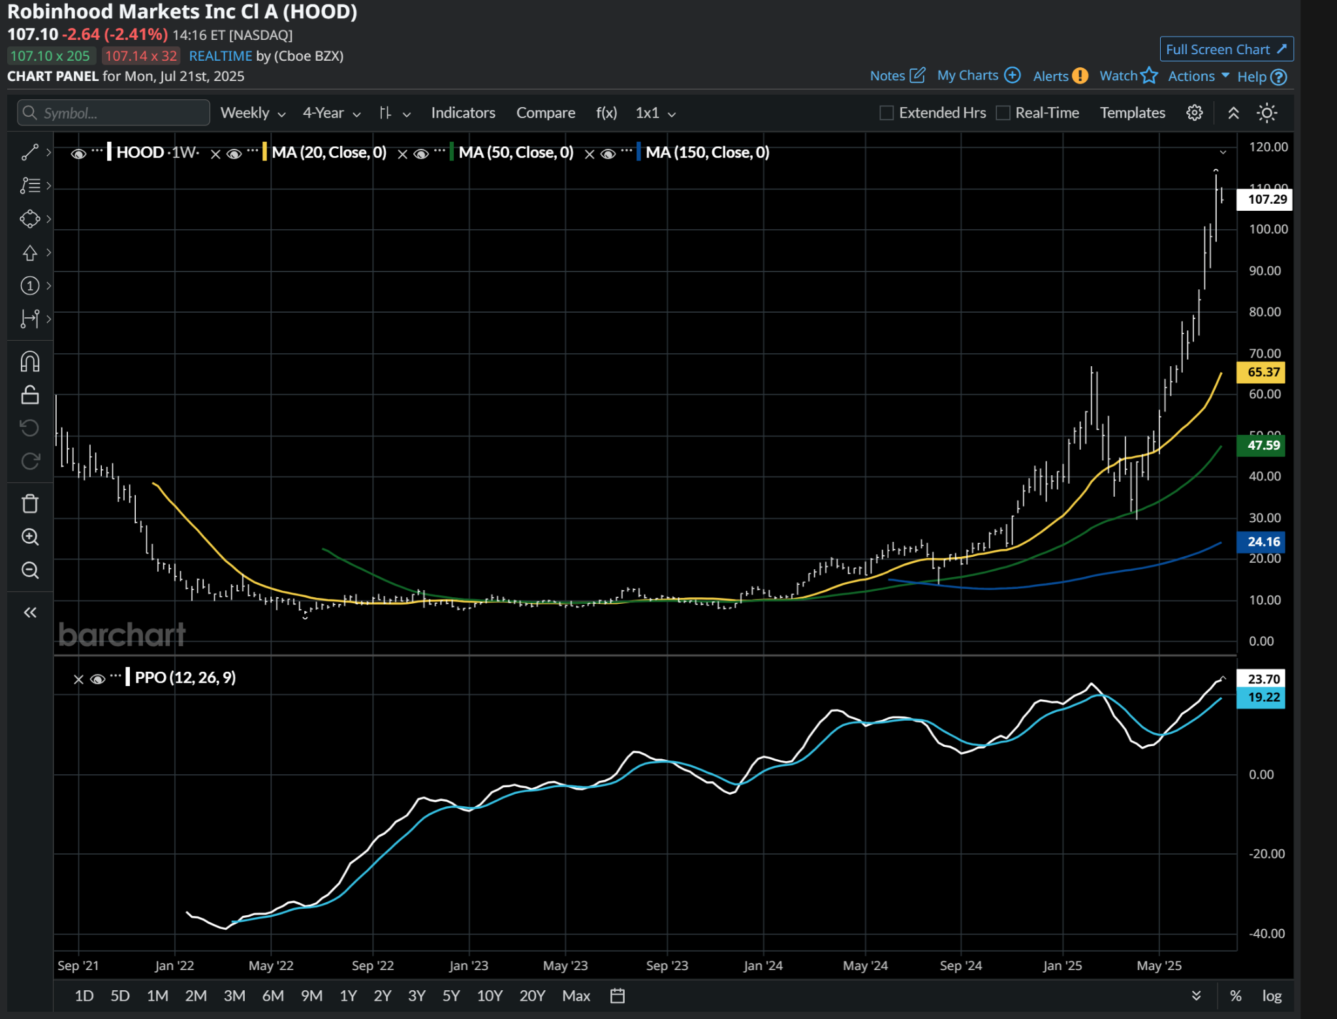Remove the PPO (12, 26, 9) indicator
The width and height of the screenshot is (1337, 1019).
coord(78,680)
